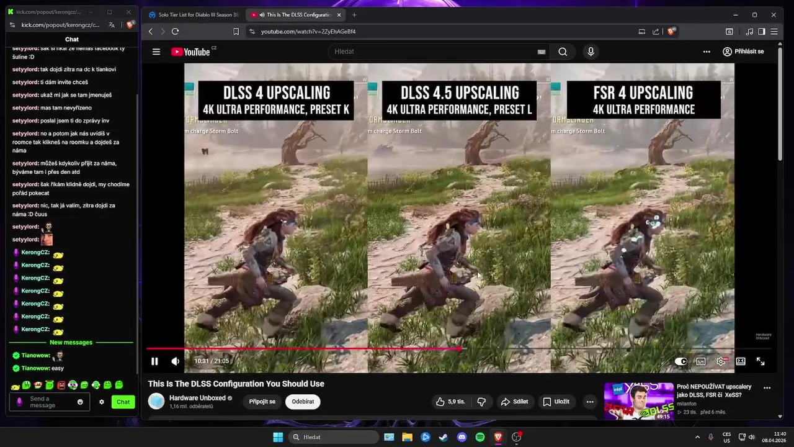Screen dimensions: 794x447
Task: Open more actions dots beside Uložit
Action: coord(590,402)
